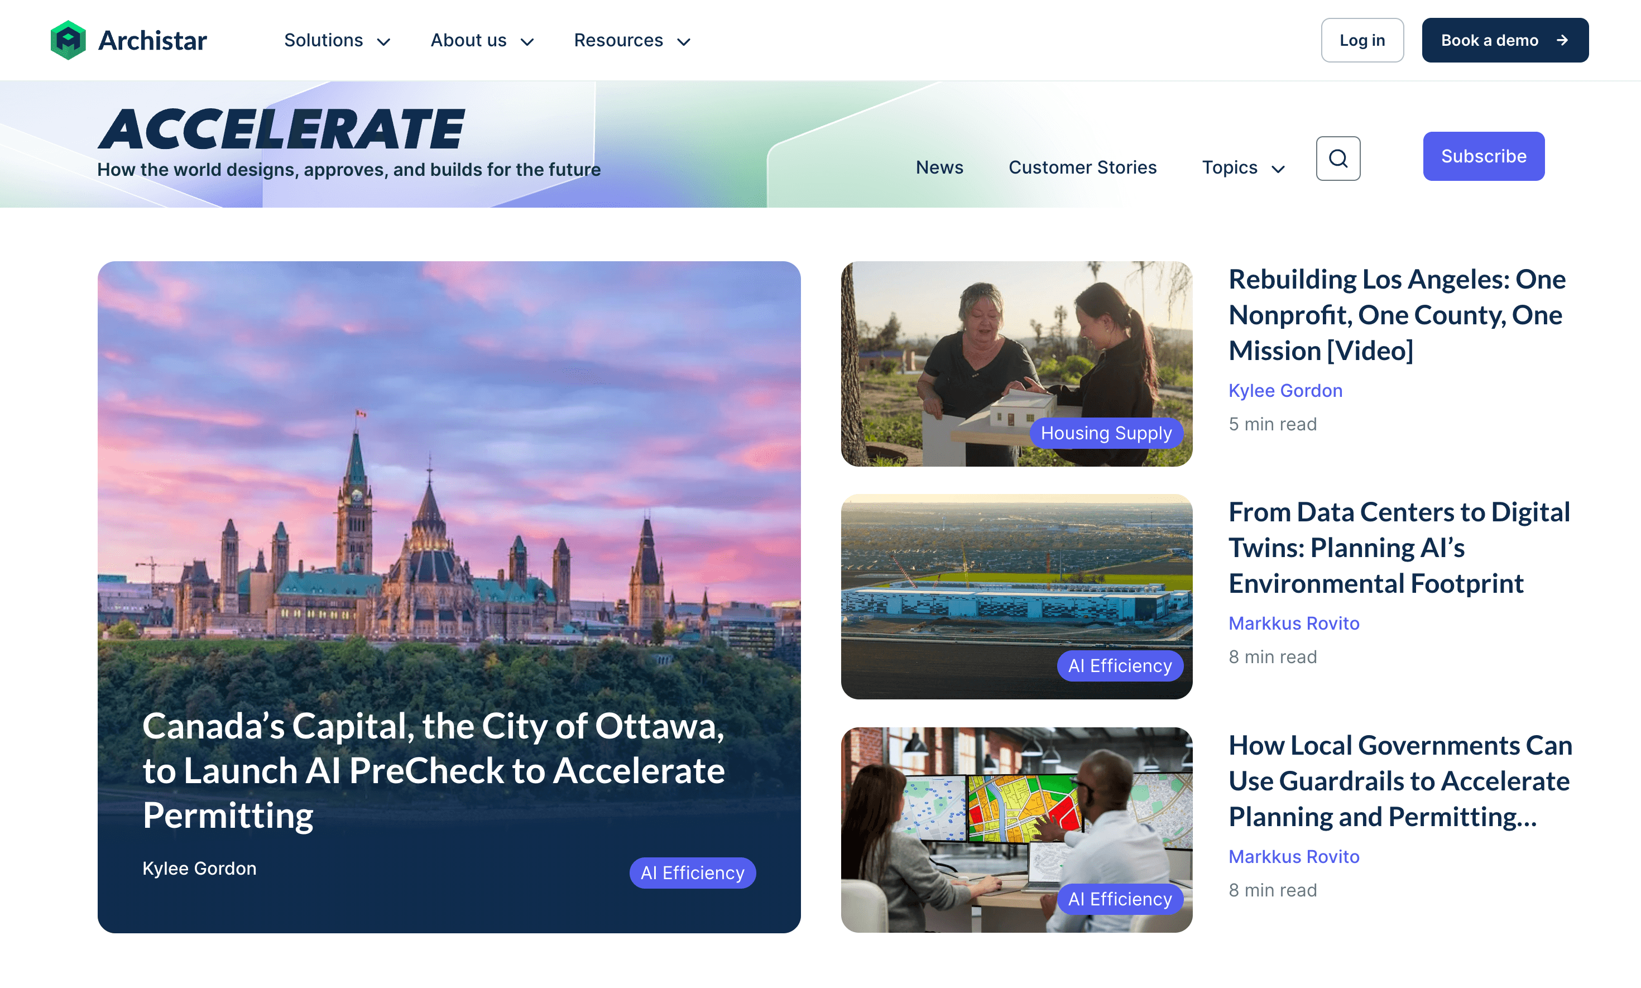Click AI Efficiency tag on Ottawa article
The height and width of the screenshot is (988, 1641).
tap(692, 873)
